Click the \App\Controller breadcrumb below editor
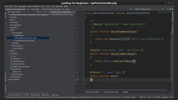The height and width of the screenshot is (100, 178). (92, 92)
